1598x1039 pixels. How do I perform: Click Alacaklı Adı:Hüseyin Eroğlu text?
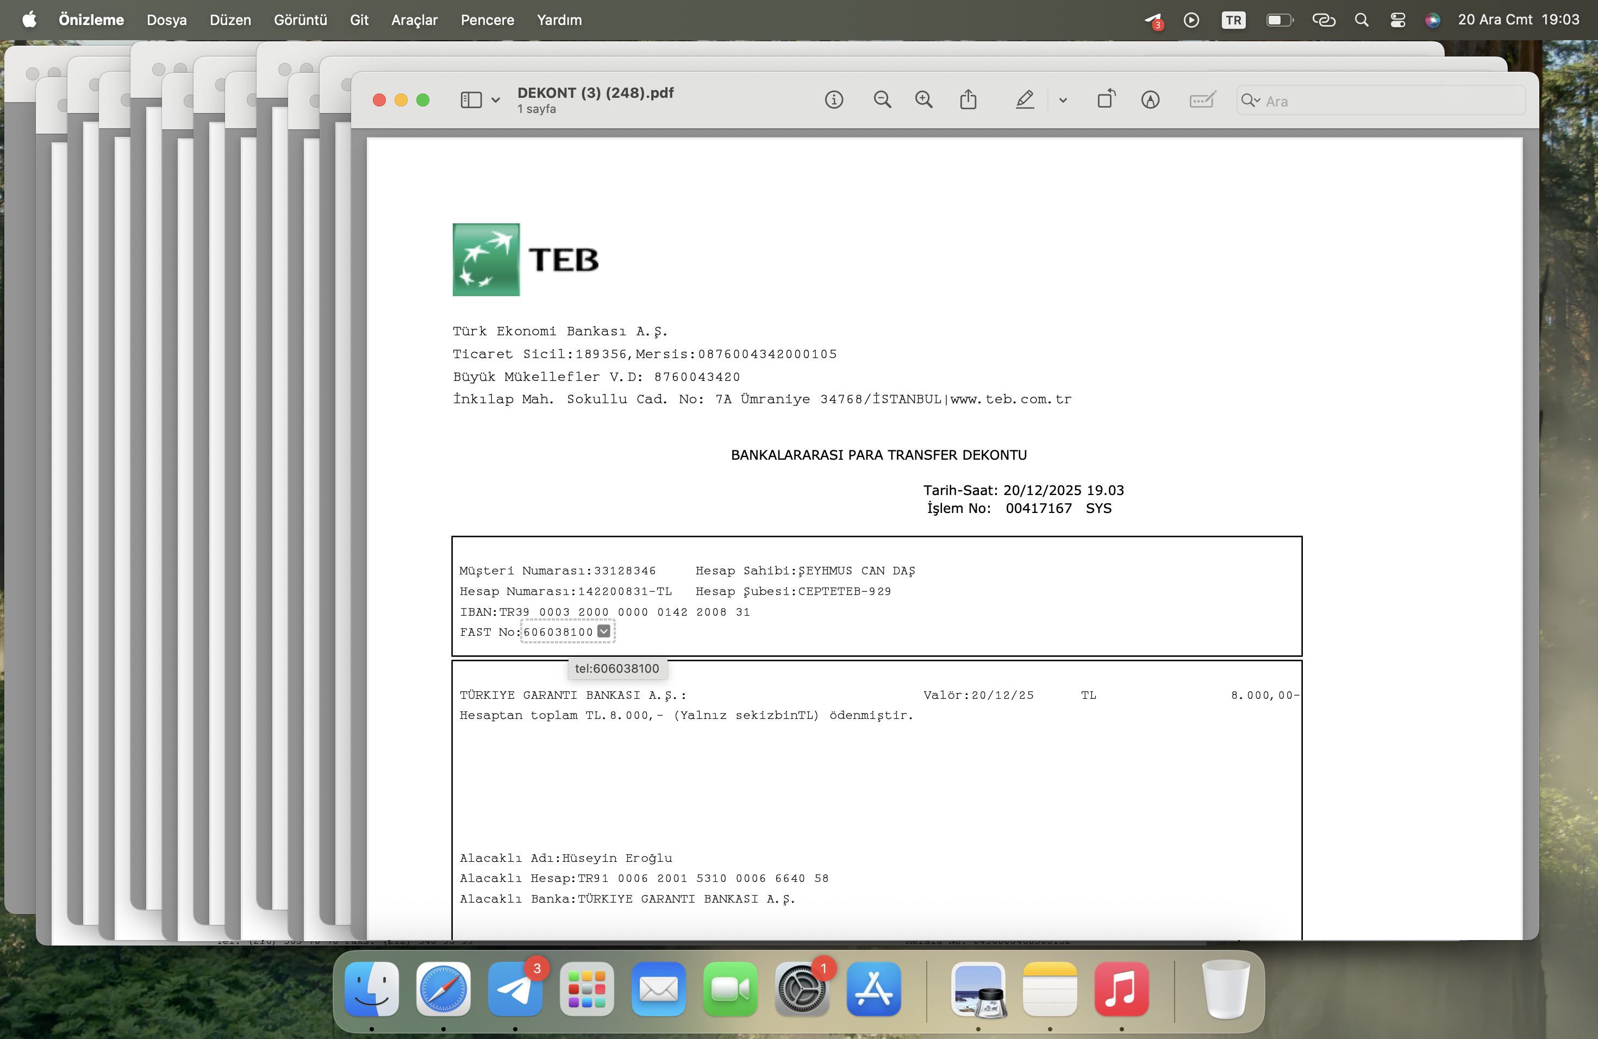566,858
